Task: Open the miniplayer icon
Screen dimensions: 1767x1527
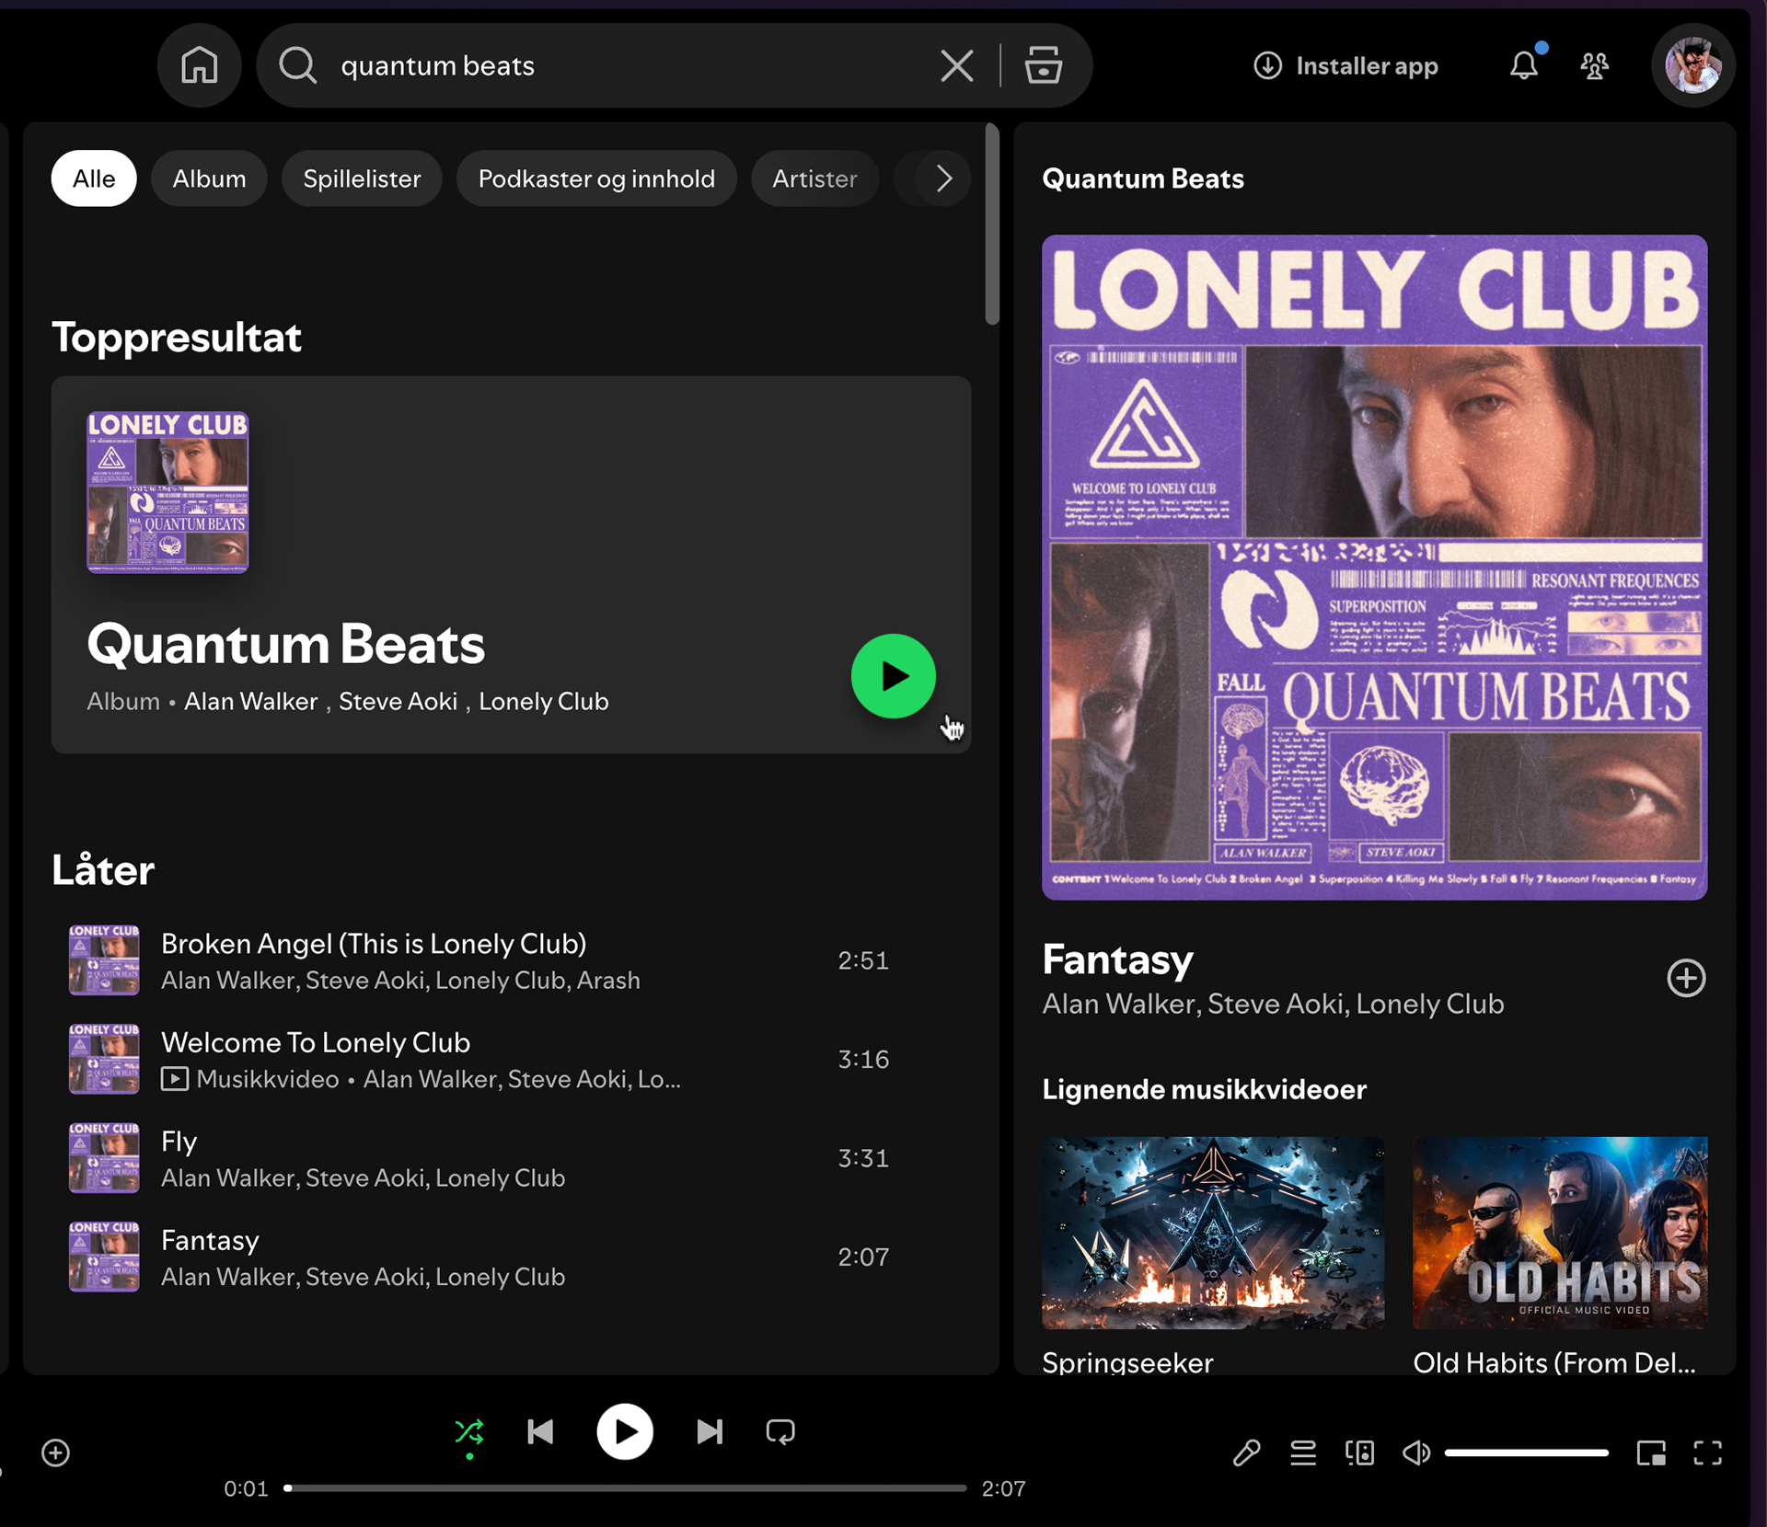Action: click(1650, 1452)
